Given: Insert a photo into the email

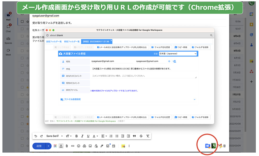Looking at the screenshot, I should (90, 146).
